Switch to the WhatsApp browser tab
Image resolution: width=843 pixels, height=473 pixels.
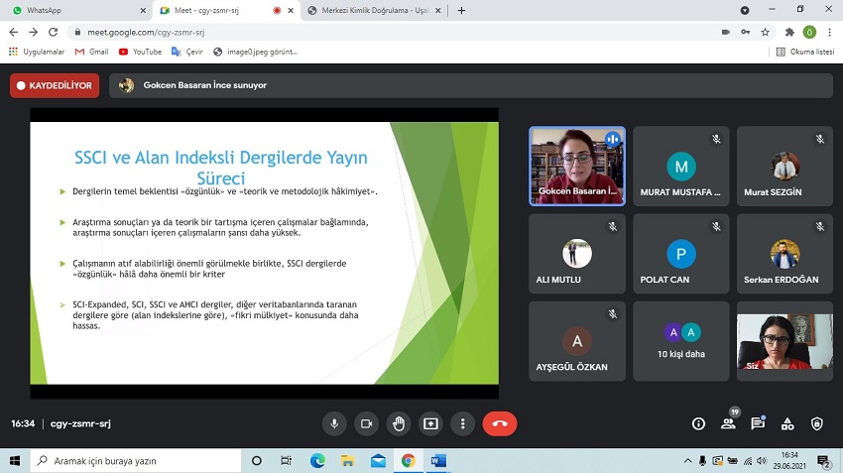(69, 10)
